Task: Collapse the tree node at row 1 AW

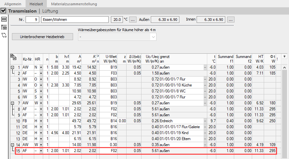Action: pos(12,68)
